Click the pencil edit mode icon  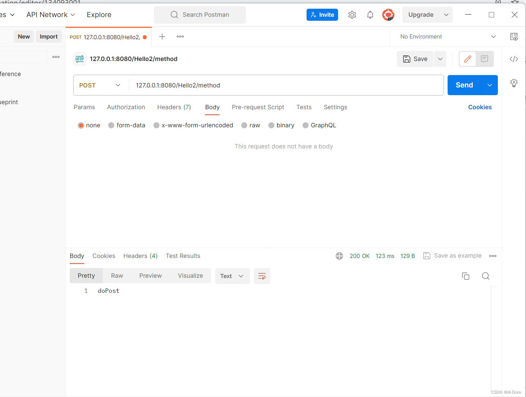click(x=468, y=59)
